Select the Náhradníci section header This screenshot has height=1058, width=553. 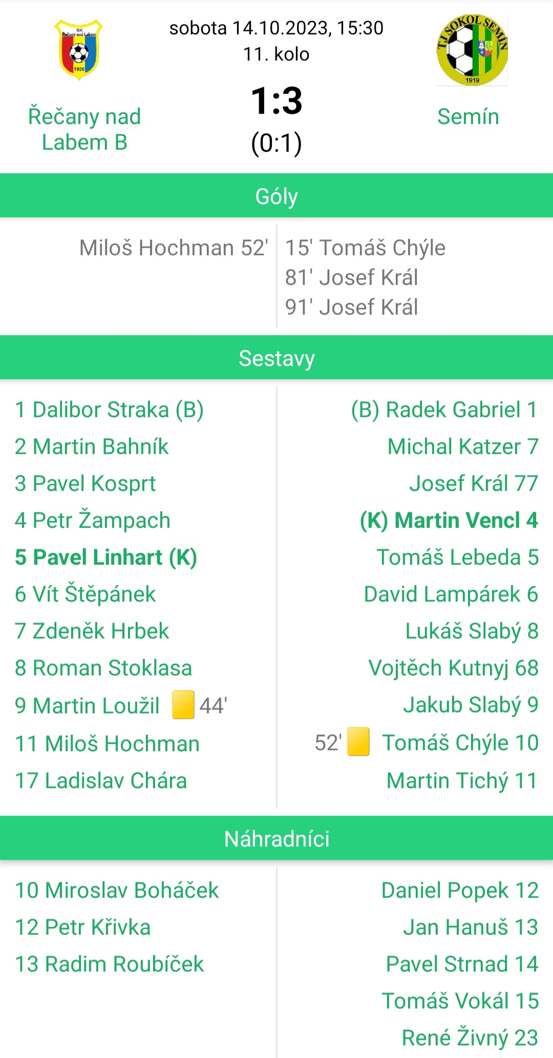pos(276,838)
